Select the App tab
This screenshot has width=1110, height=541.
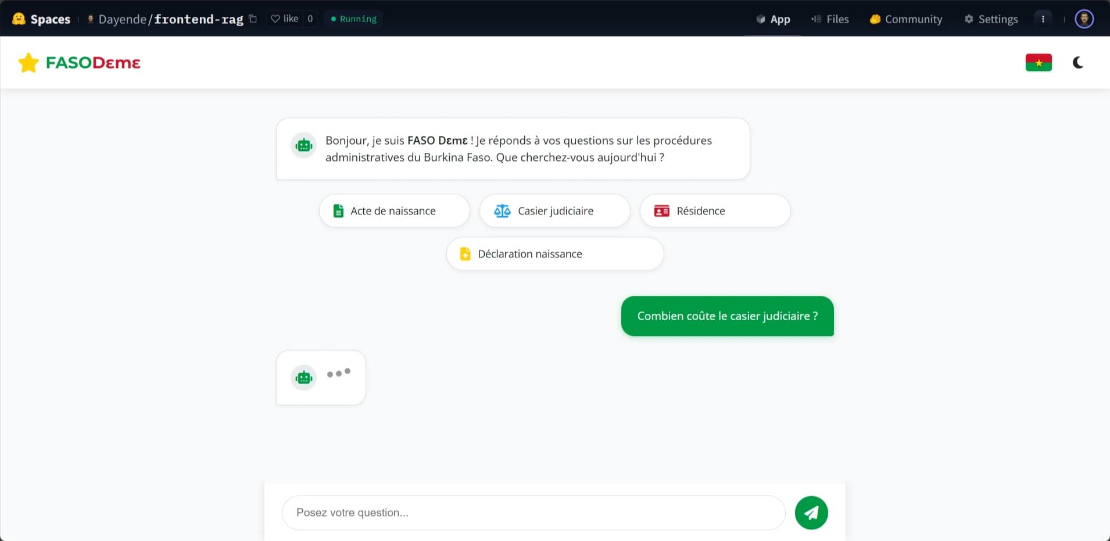773,19
